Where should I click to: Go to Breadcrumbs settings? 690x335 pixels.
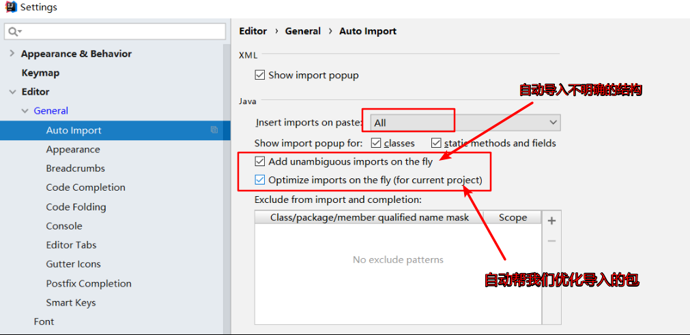75,168
